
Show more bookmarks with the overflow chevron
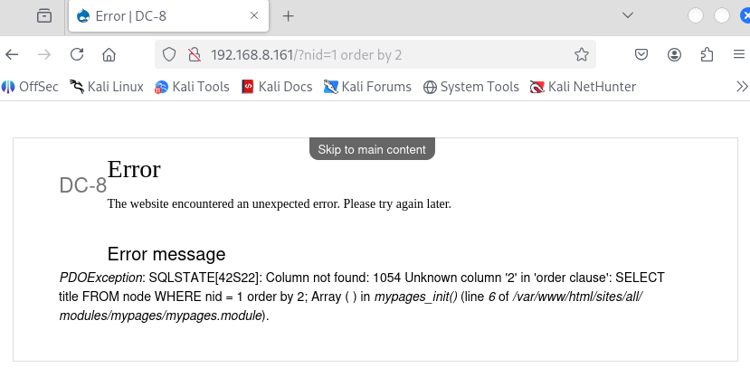point(742,87)
